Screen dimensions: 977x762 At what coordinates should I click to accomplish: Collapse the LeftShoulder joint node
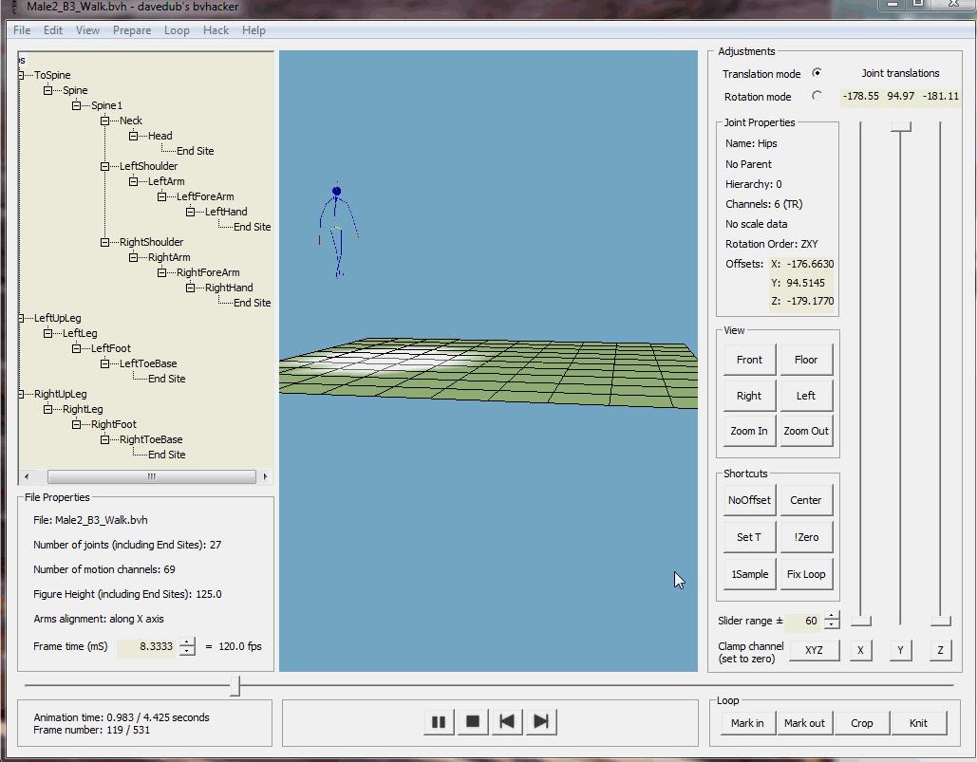click(x=105, y=166)
